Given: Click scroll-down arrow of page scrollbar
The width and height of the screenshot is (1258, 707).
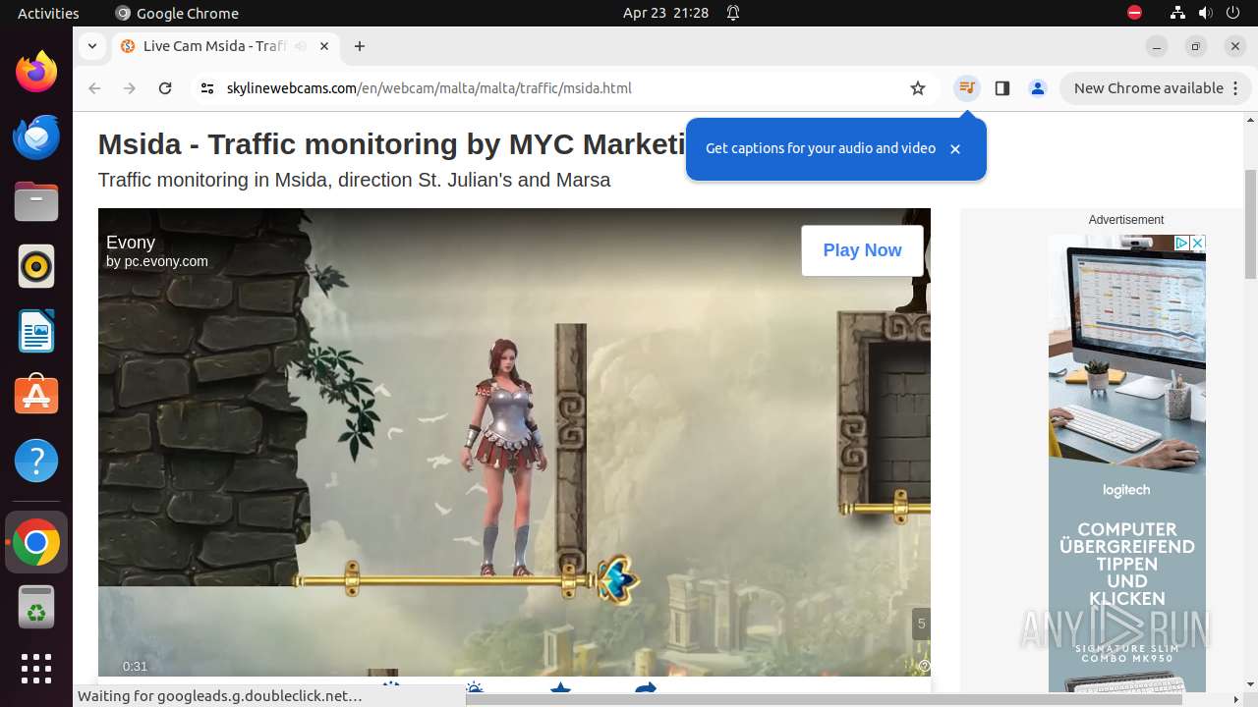Looking at the screenshot, I should (1250, 684).
